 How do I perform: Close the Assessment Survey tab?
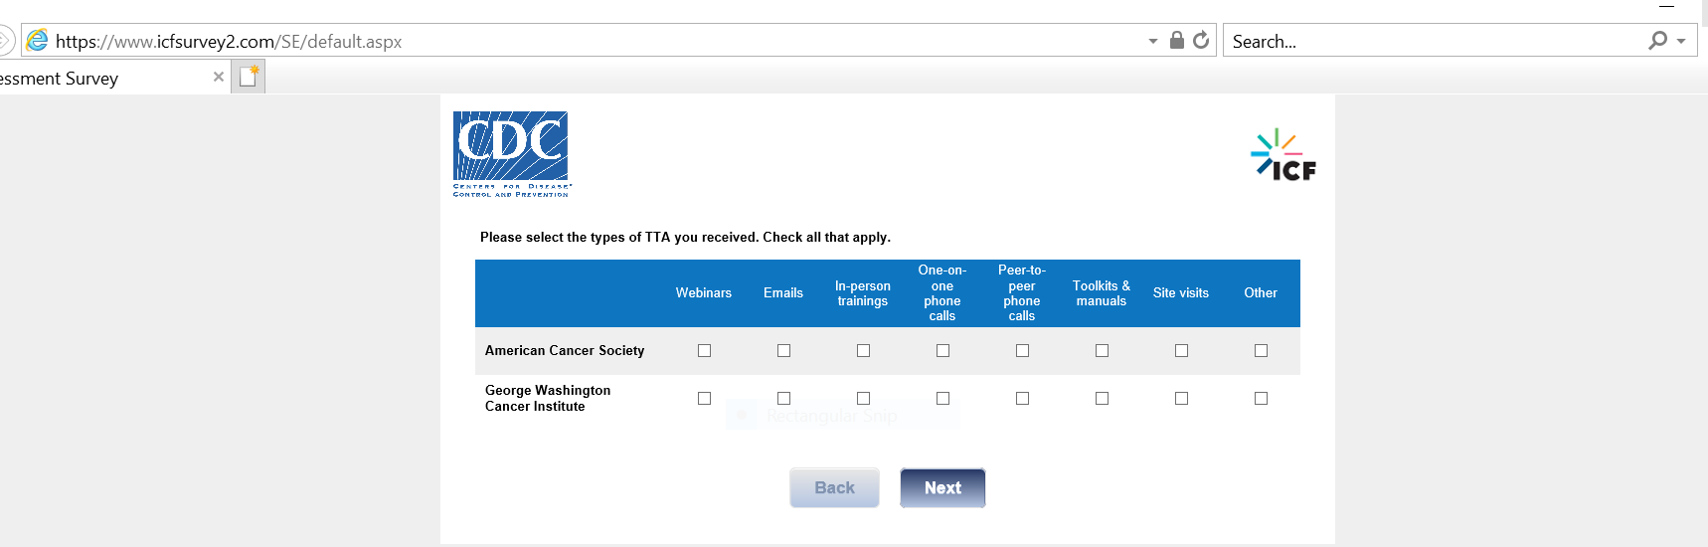point(219,77)
